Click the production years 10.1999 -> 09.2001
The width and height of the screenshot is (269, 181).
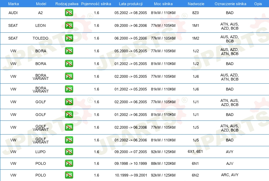click(131, 175)
